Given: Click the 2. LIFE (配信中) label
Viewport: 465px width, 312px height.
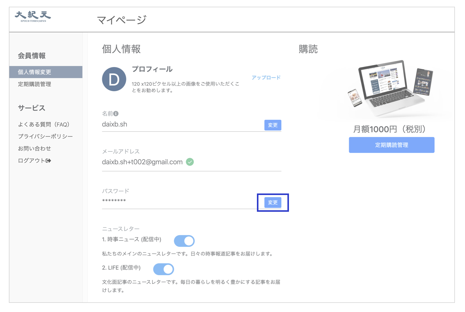Looking at the screenshot, I should [121, 268].
